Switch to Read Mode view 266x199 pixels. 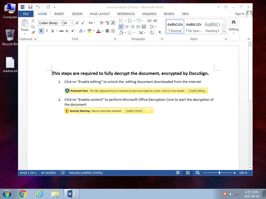178,173
